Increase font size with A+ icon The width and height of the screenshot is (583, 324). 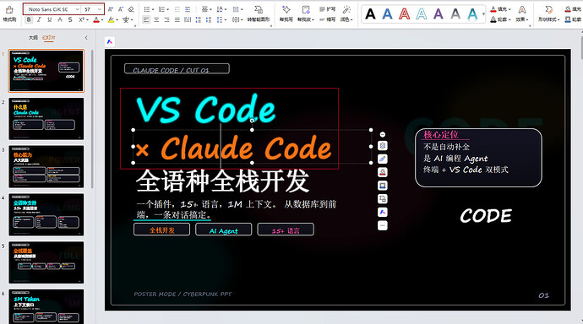click(111, 9)
